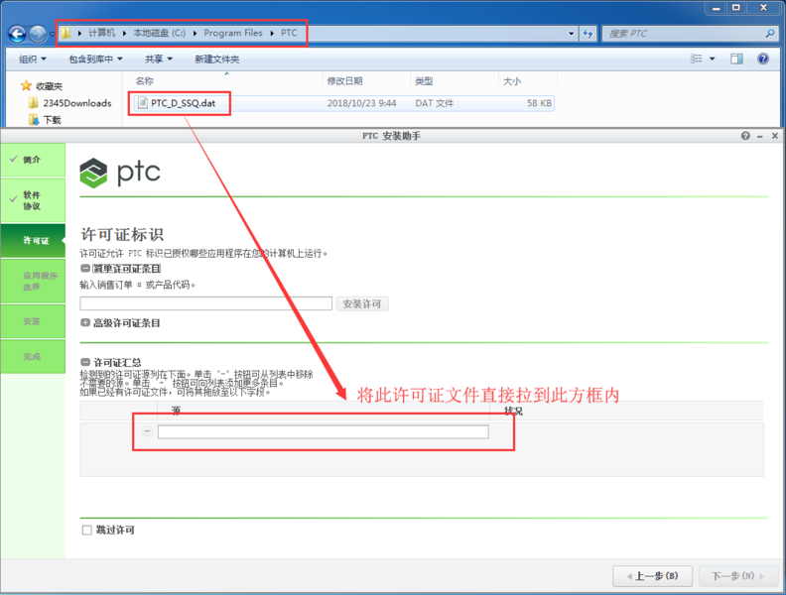Open recent locations dropdown next to forward button
This screenshot has height=595, width=786.
[52, 35]
